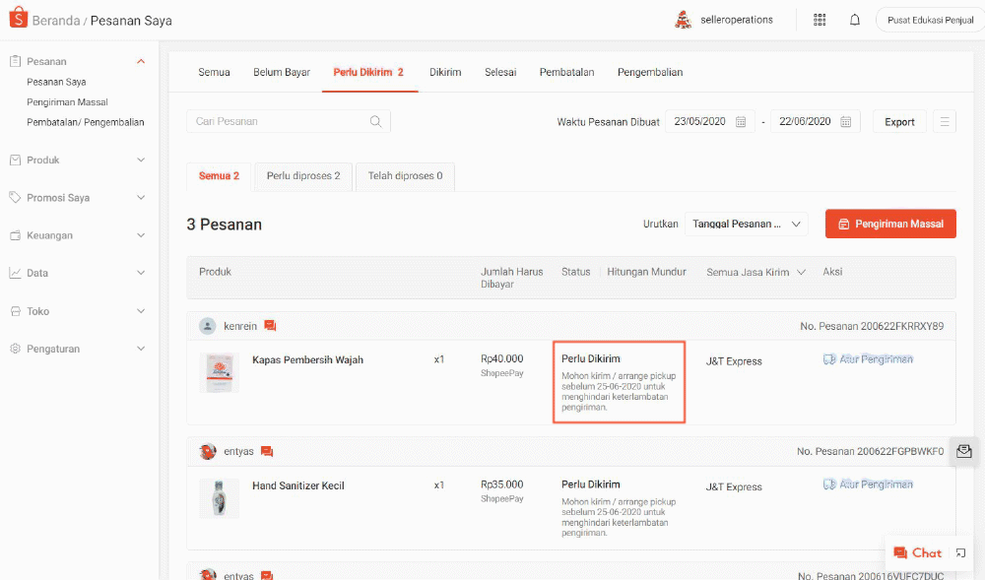The height and width of the screenshot is (580, 985).
Task: Open the Urutkan sort dropdown
Action: (746, 225)
